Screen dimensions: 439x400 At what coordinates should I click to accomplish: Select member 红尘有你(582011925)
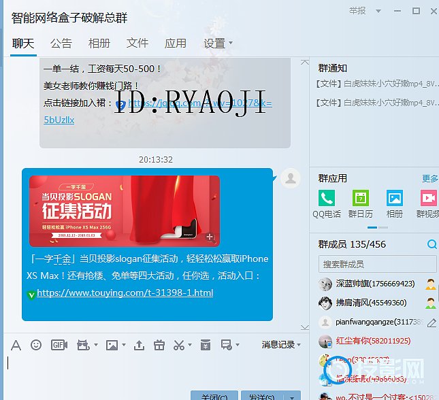373,341
